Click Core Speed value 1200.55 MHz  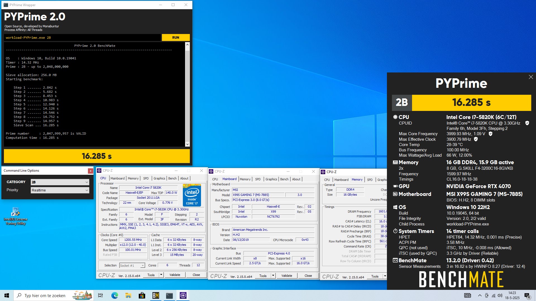click(133, 240)
